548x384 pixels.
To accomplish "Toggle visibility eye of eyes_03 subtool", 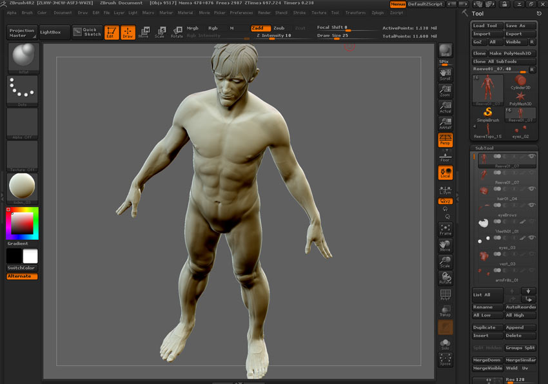I will 532,238.
